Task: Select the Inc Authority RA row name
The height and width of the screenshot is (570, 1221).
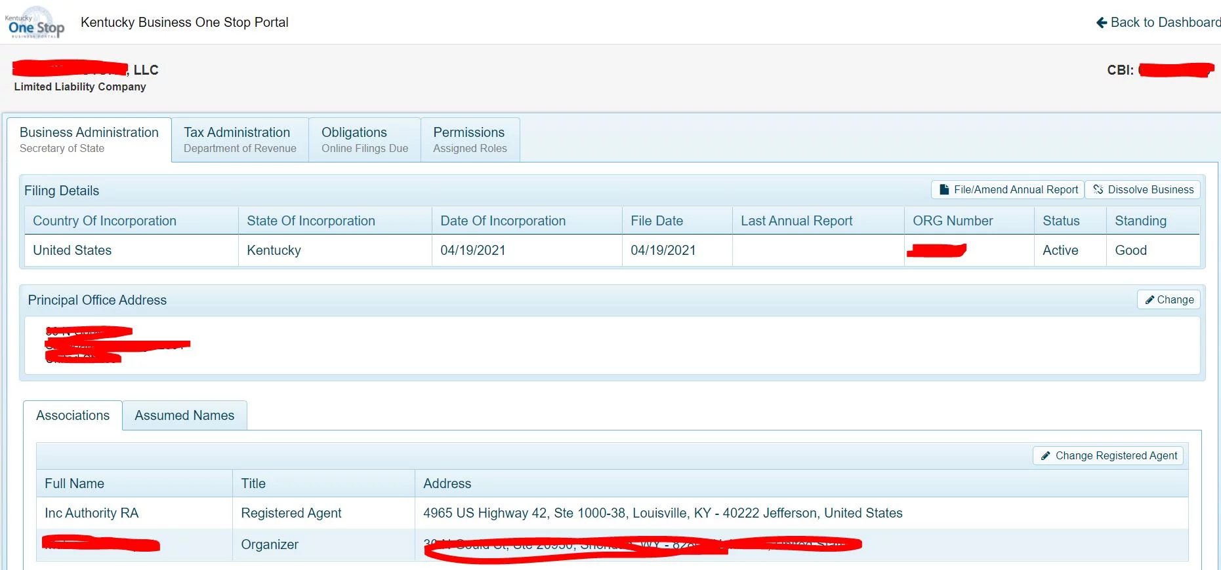Action: (92, 513)
